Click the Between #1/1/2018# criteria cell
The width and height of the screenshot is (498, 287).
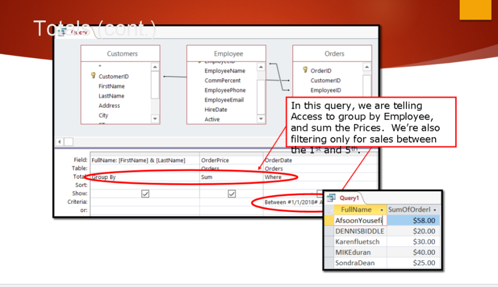(293, 202)
